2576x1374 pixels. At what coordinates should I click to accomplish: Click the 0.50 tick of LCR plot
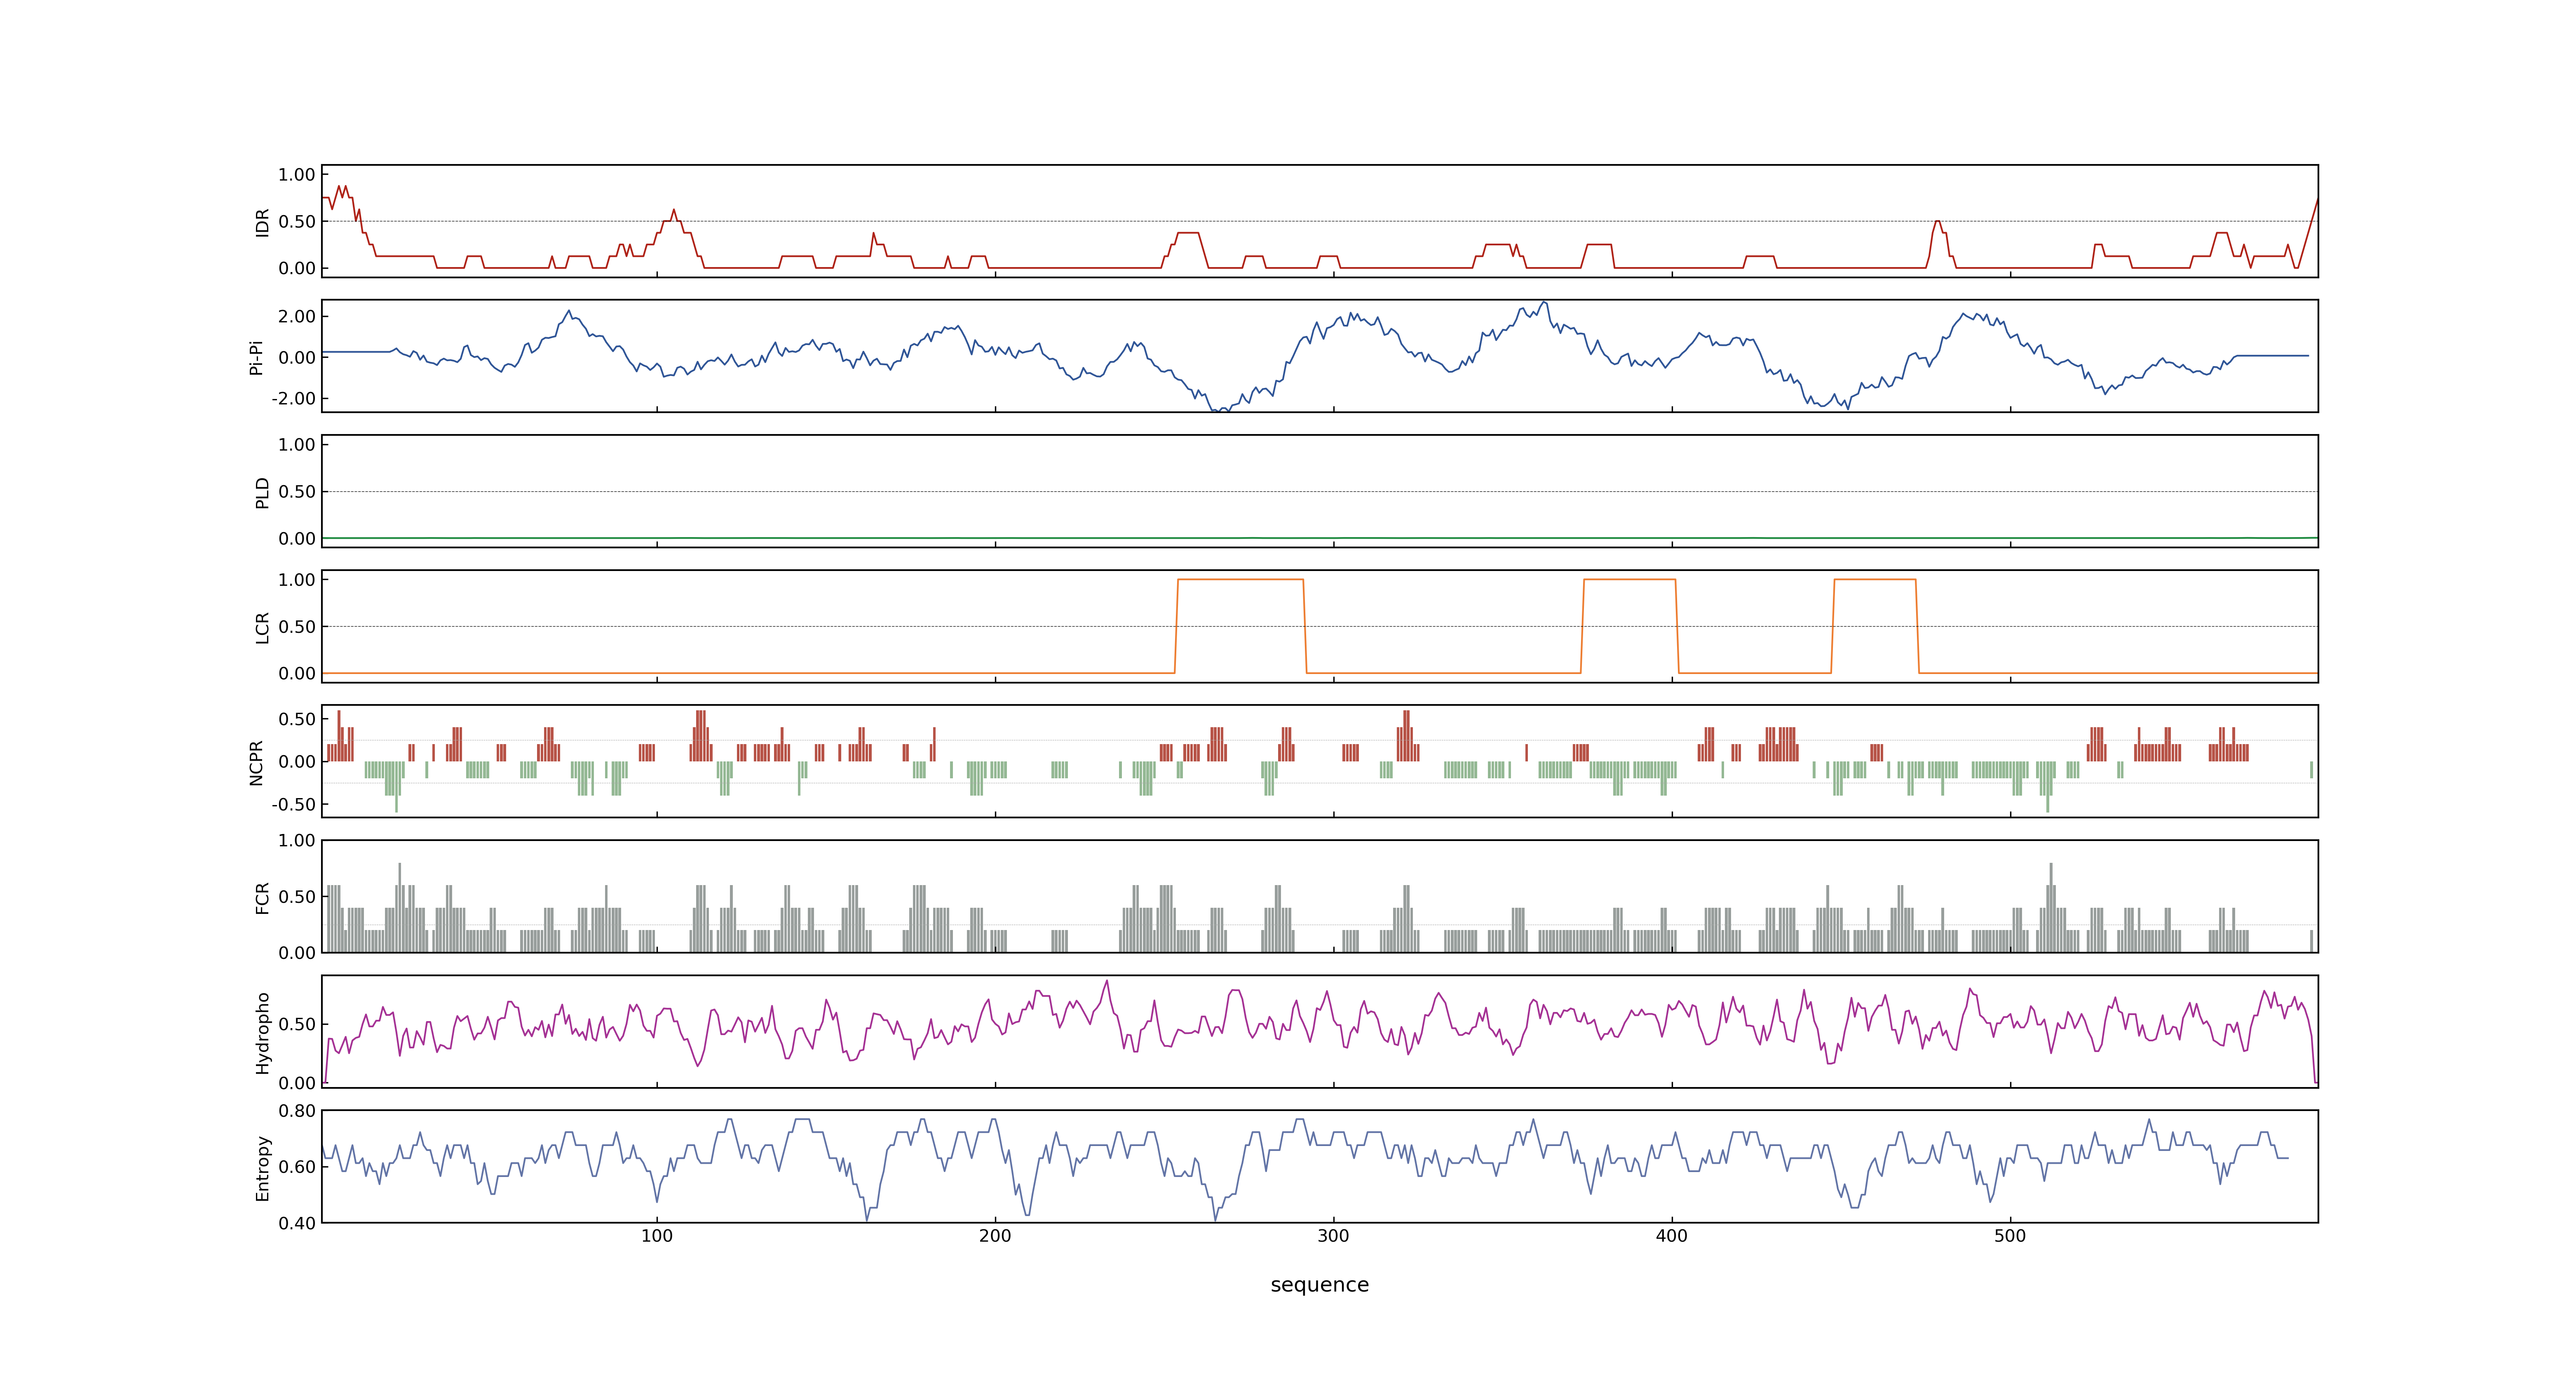tap(297, 627)
